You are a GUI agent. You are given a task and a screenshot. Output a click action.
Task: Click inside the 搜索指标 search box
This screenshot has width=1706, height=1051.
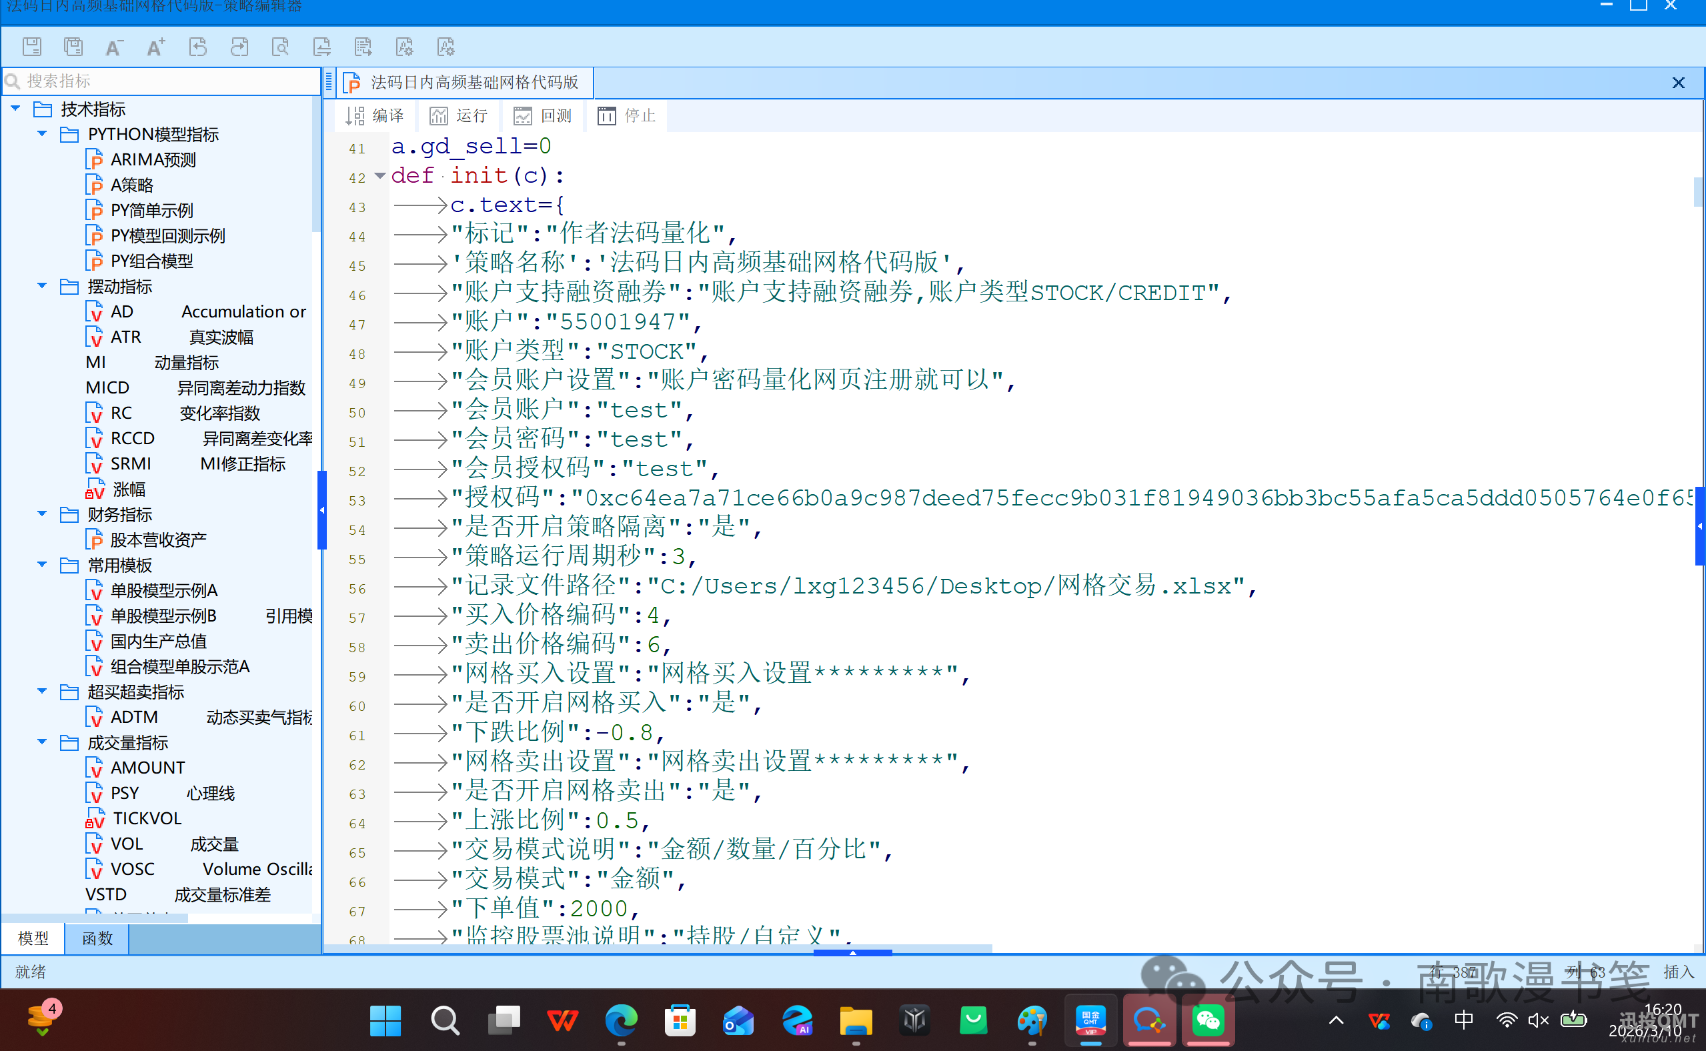click(160, 81)
